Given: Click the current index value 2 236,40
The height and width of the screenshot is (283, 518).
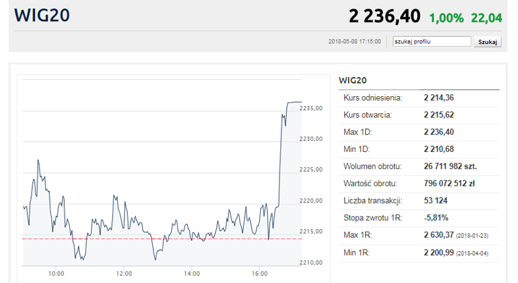Looking at the screenshot, I should click(385, 16).
